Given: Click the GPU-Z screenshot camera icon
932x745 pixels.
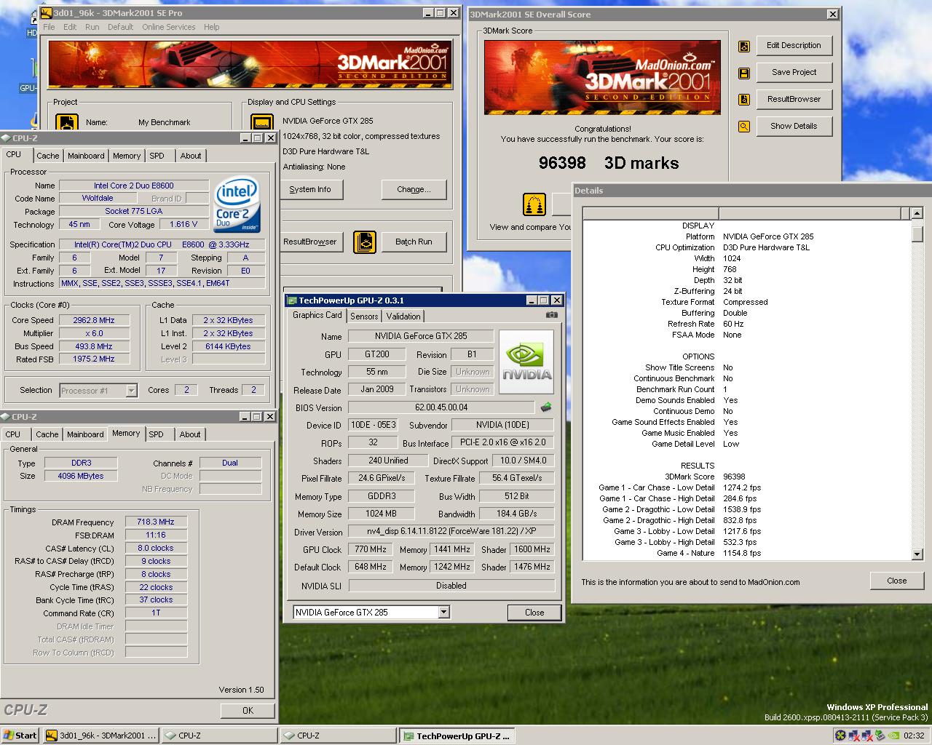Looking at the screenshot, I should click(552, 315).
